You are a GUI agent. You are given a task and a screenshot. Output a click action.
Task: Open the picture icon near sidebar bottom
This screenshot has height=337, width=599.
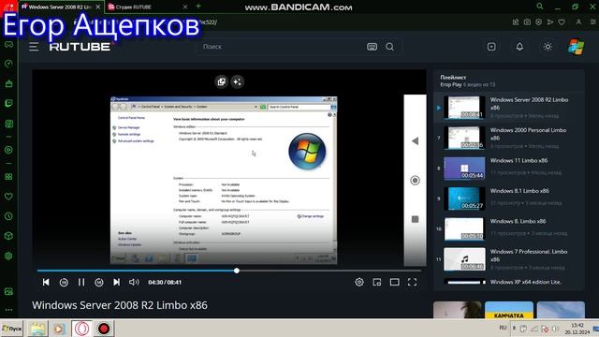click(8, 291)
